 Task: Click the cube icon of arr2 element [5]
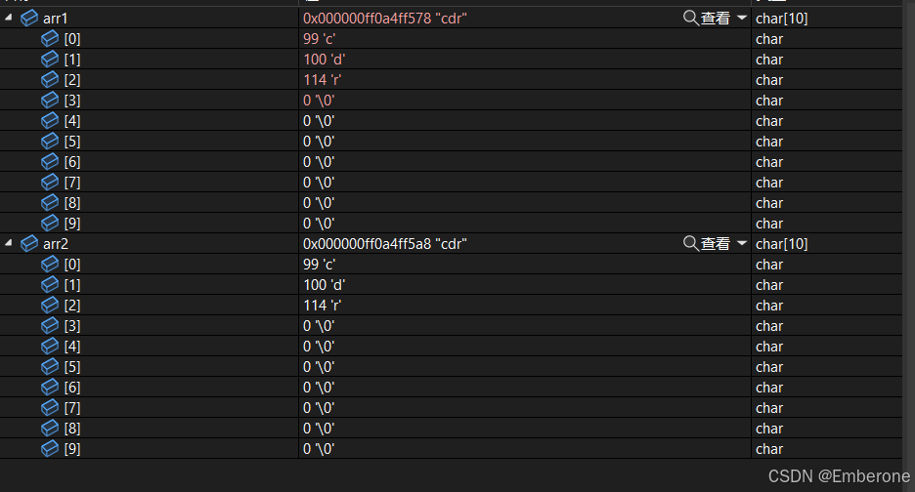tap(50, 367)
